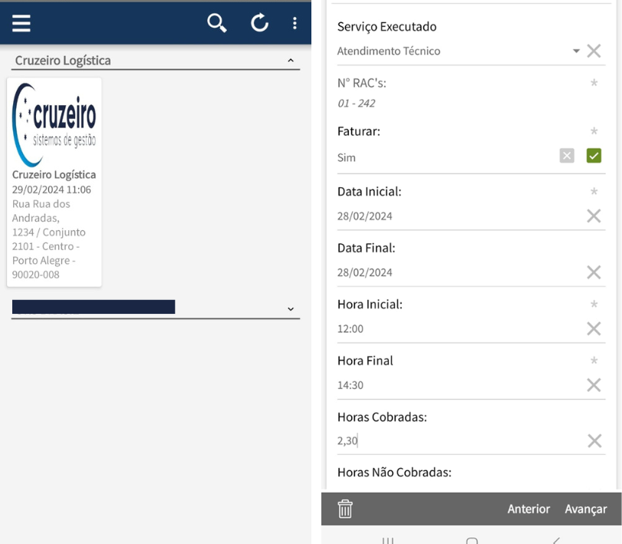
Task: Clear the Hora Inicial value
Action: pos(593,328)
